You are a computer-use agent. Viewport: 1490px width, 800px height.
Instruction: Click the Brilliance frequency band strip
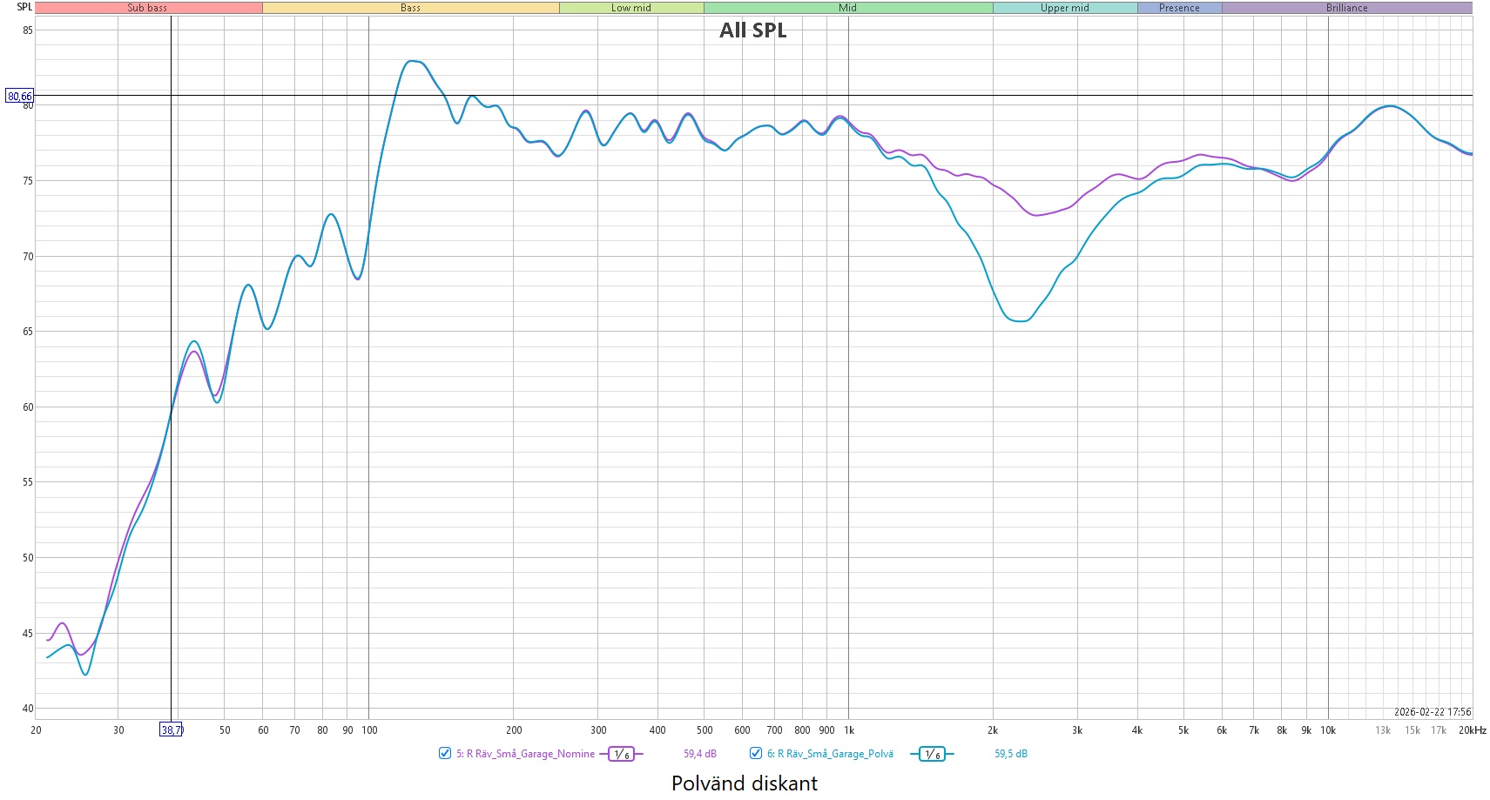pos(1346,8)
